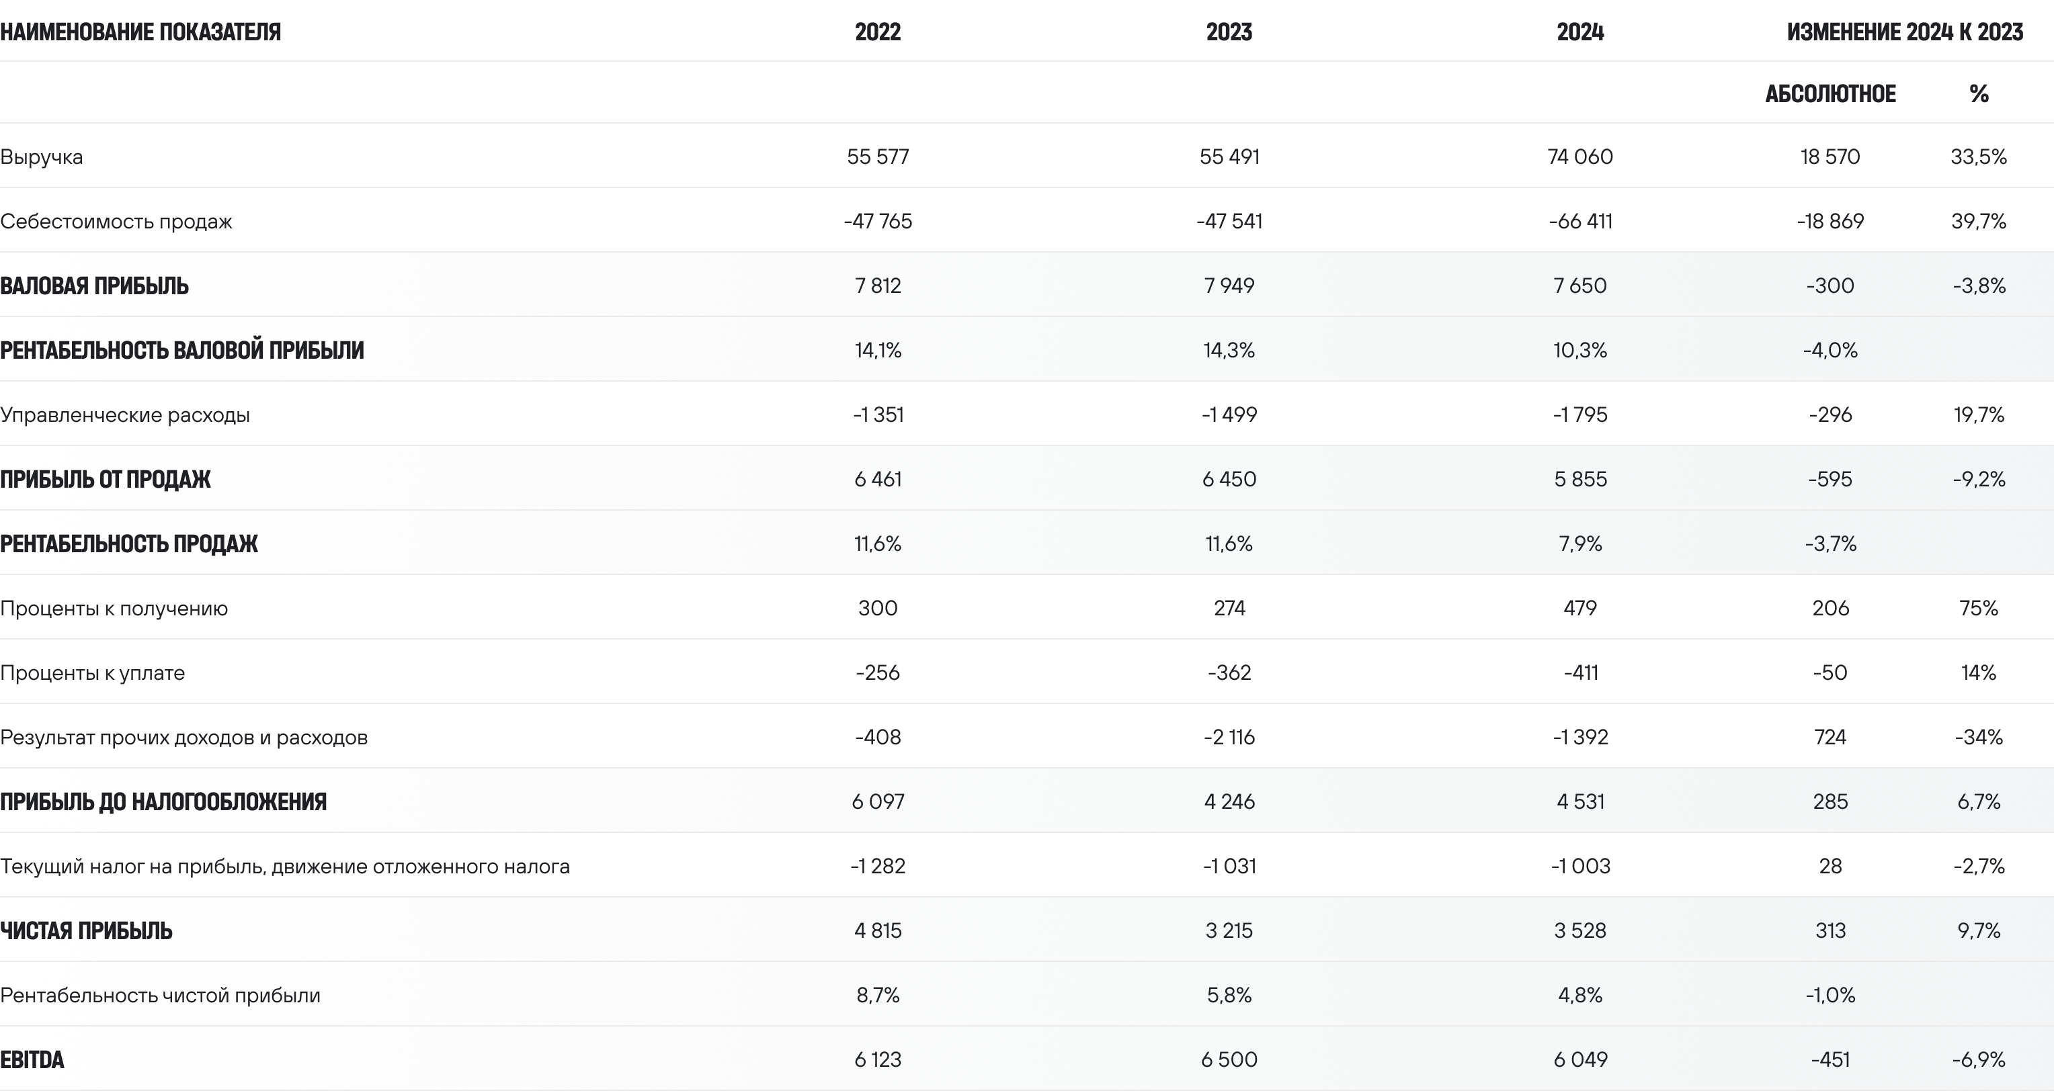The width and height of the screenshot is (2054, 1091).
Task: Click the Проценты к уплате label
Action: pos(93,673)
